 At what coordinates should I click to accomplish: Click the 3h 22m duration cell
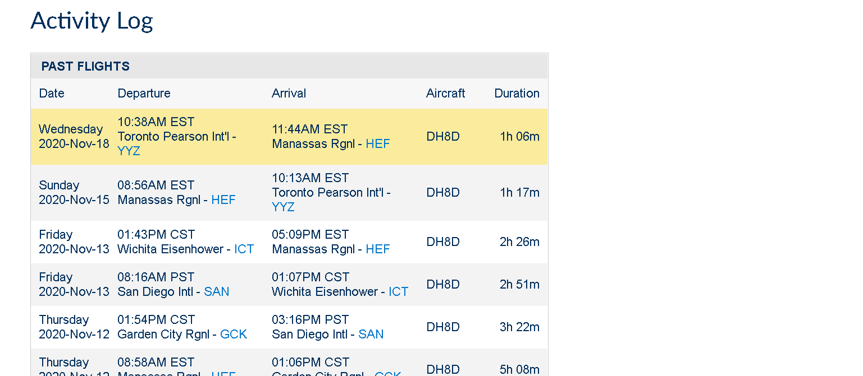coord(519,327)
